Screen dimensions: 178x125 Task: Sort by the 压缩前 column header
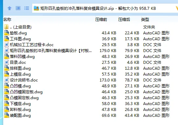[x=101, y=19]
